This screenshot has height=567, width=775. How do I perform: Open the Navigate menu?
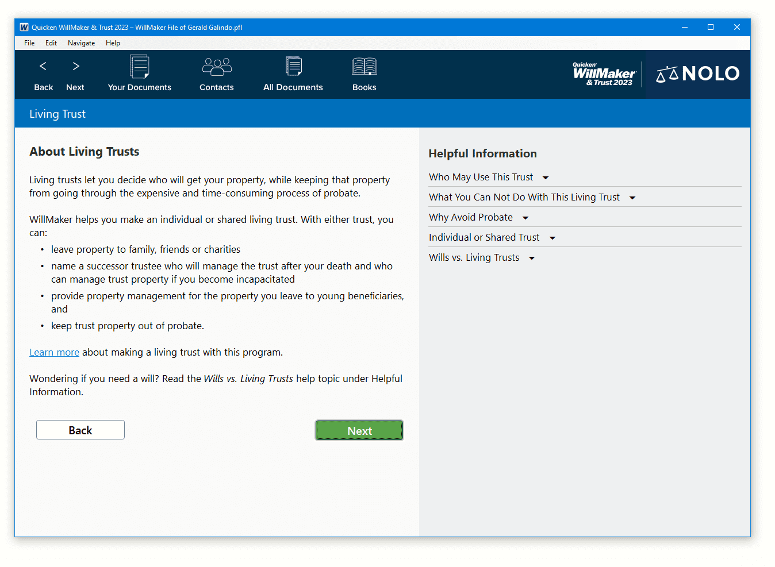(81, 43)
